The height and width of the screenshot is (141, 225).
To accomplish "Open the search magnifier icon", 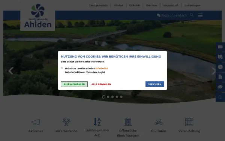I will point(192,15).
